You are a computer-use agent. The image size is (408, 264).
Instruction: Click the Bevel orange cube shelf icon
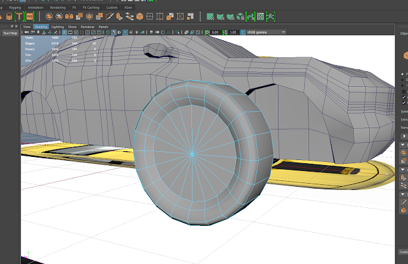coord(140,17)
